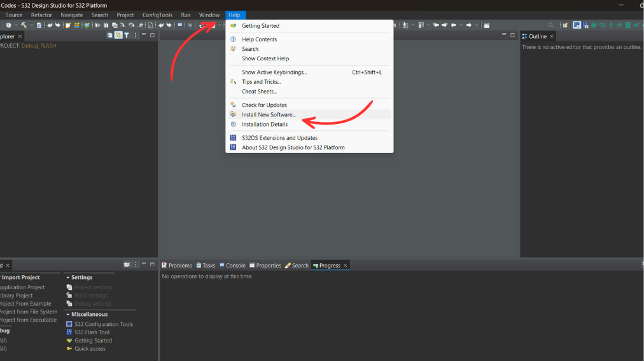Open the funnel filter icon in explorer panel
The image size is (644, 361).
coord(127,36)
